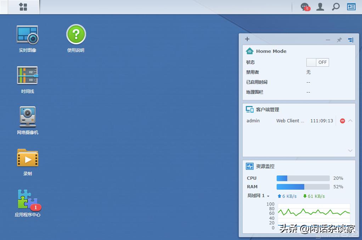Collapse the widget panel with the minimize dash

[x=328, y=40]
